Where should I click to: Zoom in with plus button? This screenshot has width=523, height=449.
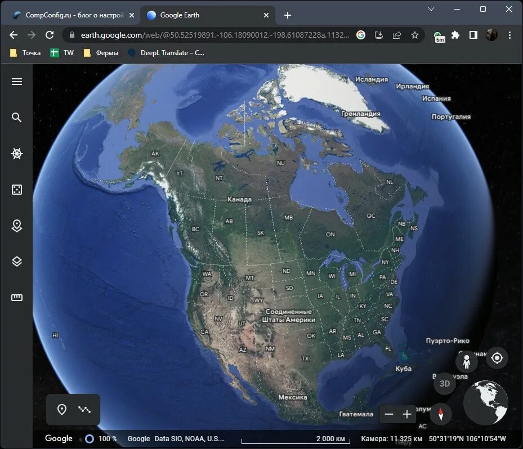point(407,414)
